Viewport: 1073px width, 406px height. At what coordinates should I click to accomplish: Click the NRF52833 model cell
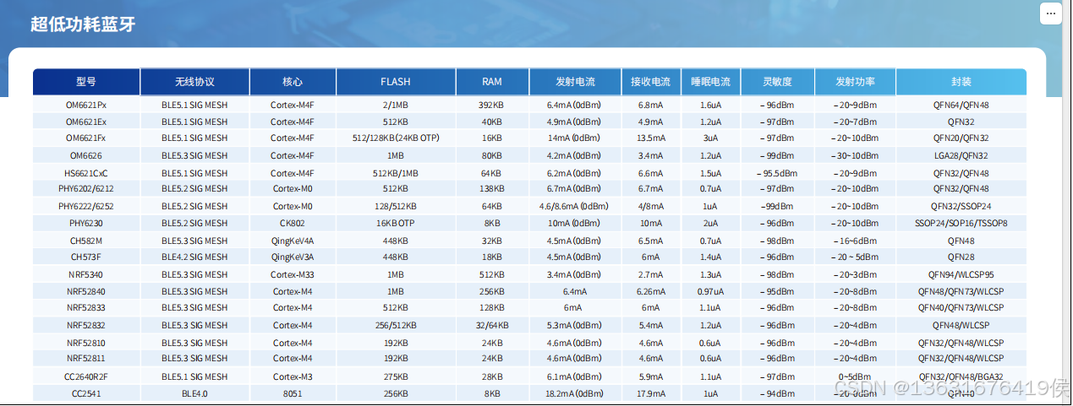pyautogui.click(x=86, y=307)
